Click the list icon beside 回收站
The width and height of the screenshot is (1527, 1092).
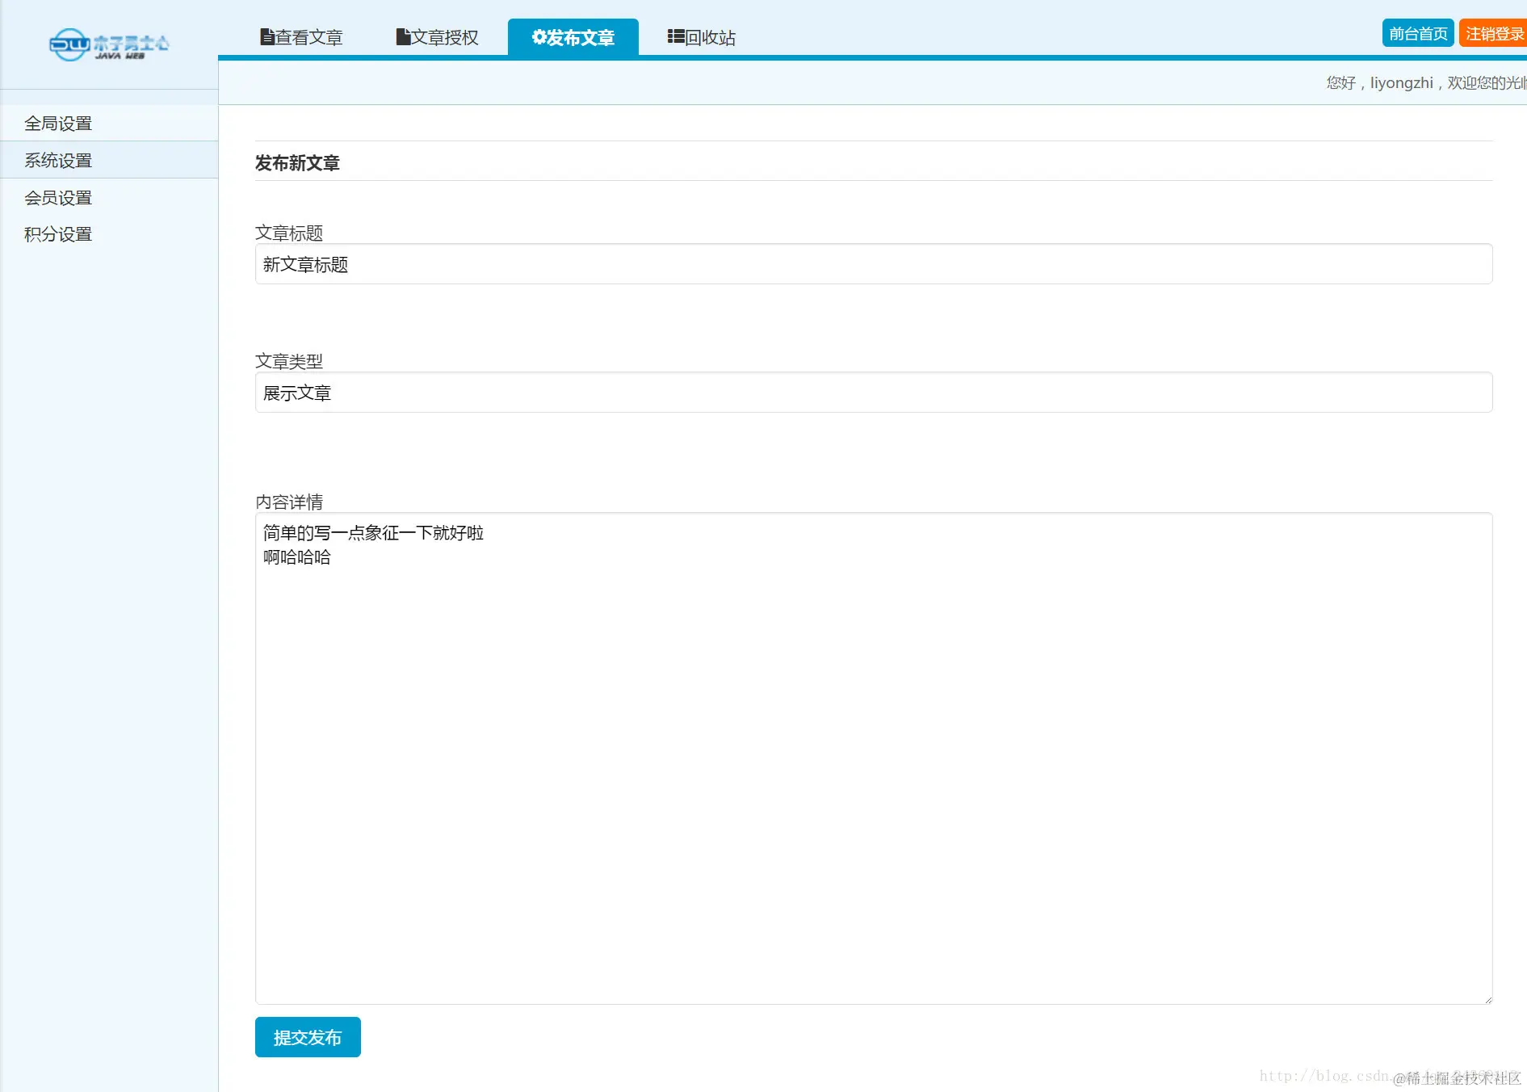coord(675,36)
